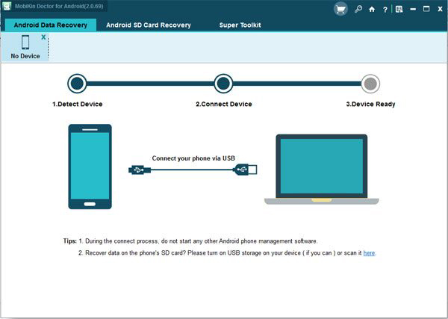
Task: Switch to Android Data Recovery tab
Action: click(51, 25)
